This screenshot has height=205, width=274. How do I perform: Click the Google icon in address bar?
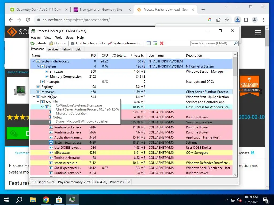coord(210,20)
